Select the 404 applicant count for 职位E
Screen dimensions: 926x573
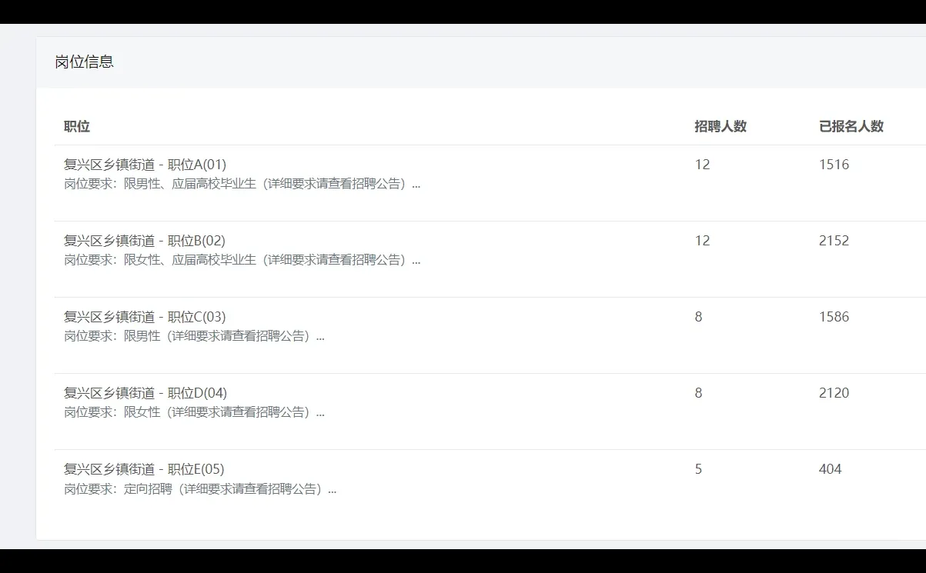[830, 468]
